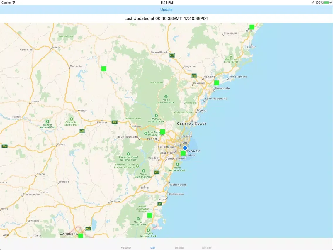
Task: Tap the Kanangra-Boyd National Park icon
Action: click(128, 154)
